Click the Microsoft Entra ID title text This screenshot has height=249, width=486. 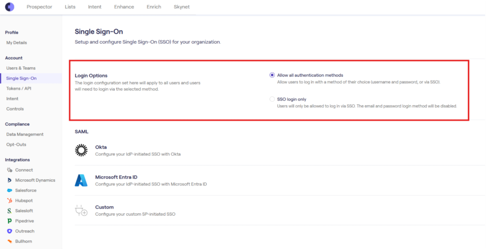[x=116, y=177]
